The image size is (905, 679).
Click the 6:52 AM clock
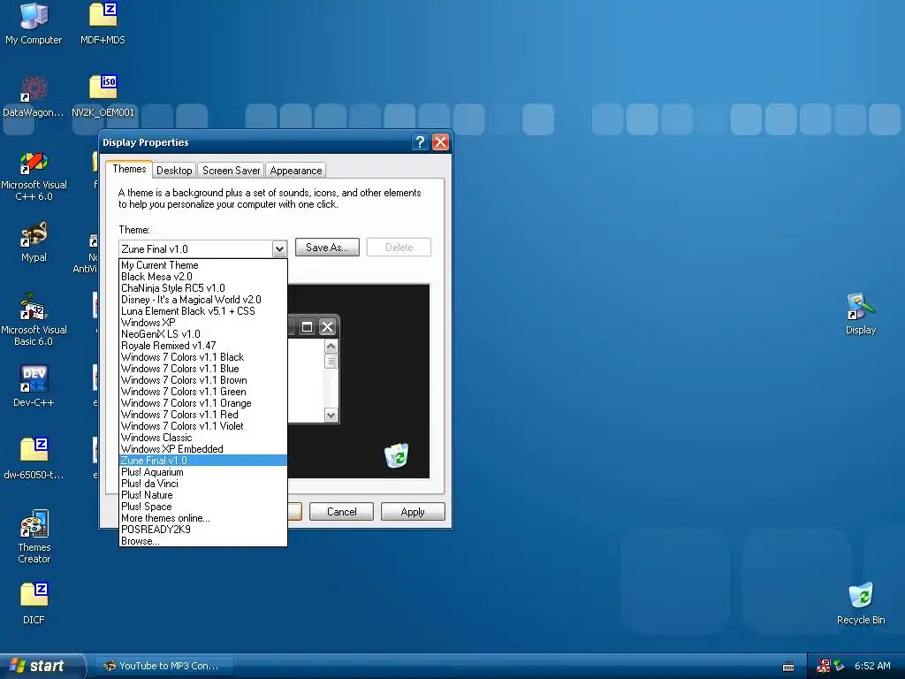872,666
